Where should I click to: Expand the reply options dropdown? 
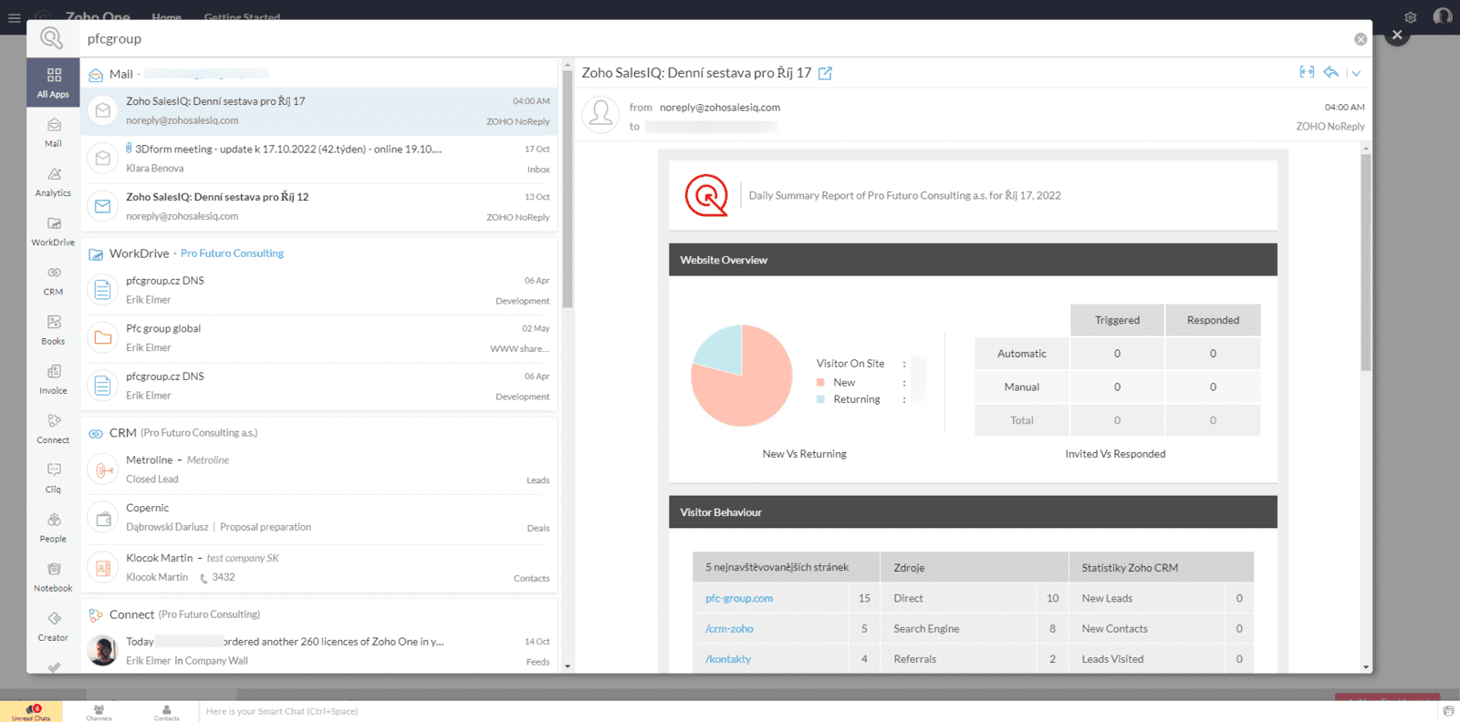click(x=1356, y=73)
